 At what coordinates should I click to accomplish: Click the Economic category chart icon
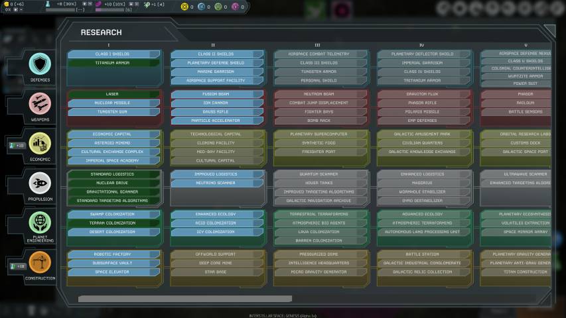40,142
